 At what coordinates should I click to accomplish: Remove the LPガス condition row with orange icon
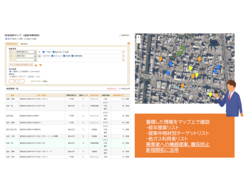[123, 56]
